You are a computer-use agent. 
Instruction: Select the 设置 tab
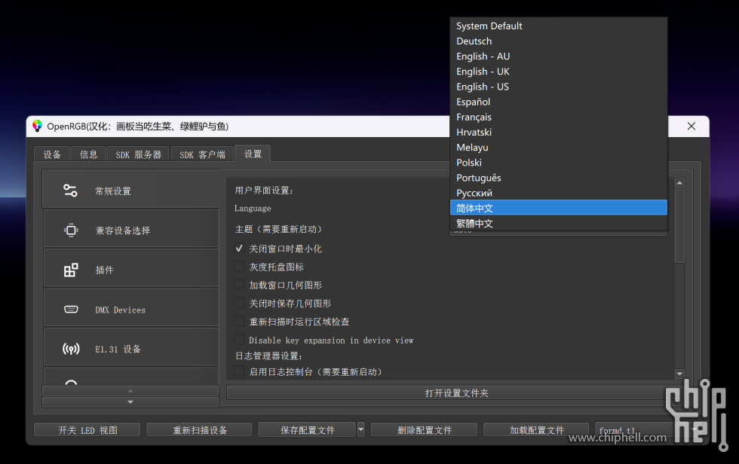[x=253, y=154]
